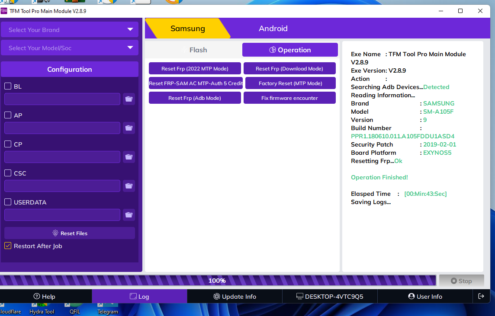495x316 pixels.
Task: Click the BL file path field
Action: (62, 99)
